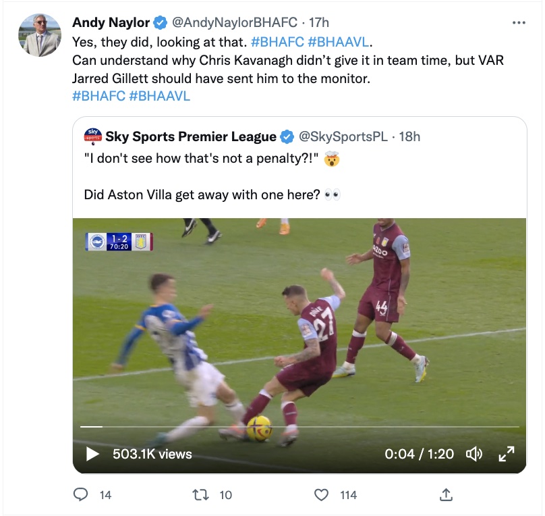This screenshot has height=516, width=545.
Task: Open the Sky Sports avatar logo
Action: [93, 136]
